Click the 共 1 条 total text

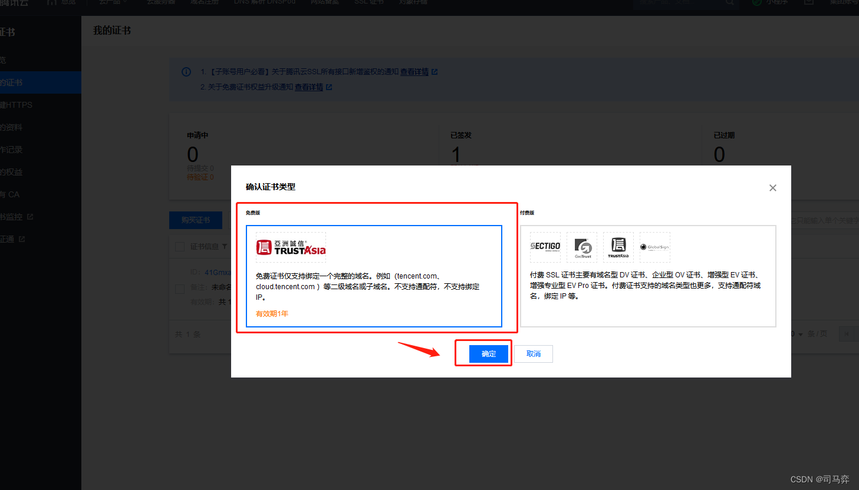(x=188, y=335)
